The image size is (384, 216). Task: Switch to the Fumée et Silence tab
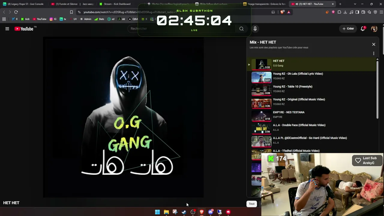pos(72,4)
